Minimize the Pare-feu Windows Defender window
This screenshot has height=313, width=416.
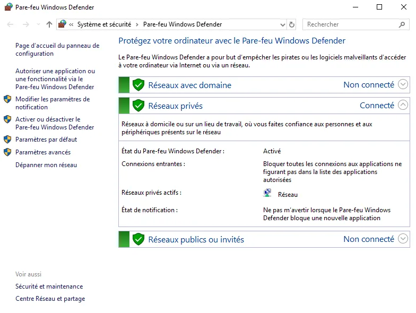click(356, 7)
